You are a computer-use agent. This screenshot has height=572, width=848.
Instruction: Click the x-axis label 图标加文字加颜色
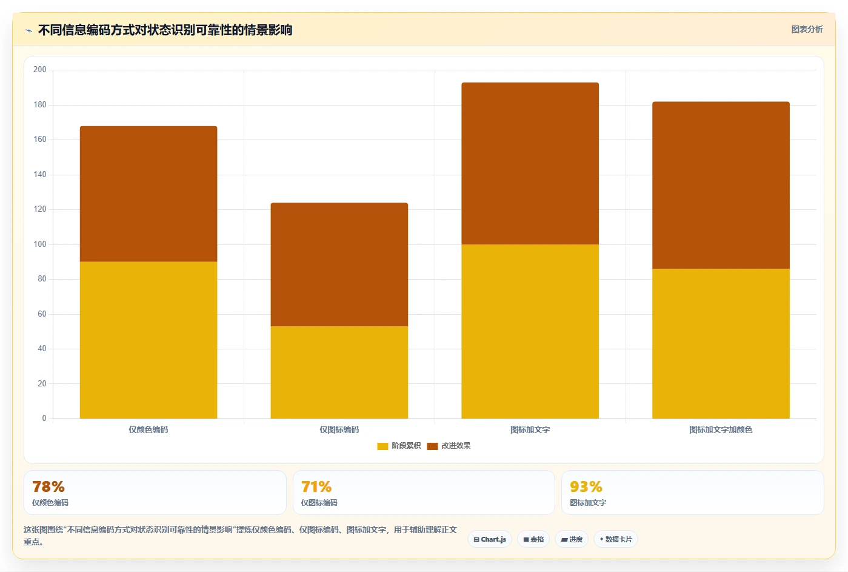721,429
